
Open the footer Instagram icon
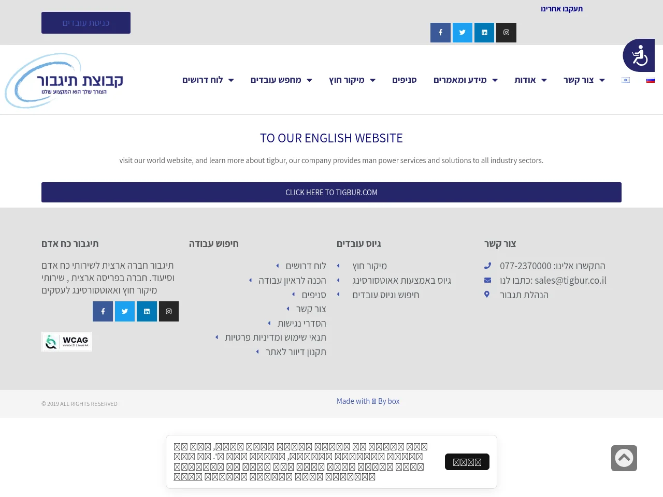point(169,312)
